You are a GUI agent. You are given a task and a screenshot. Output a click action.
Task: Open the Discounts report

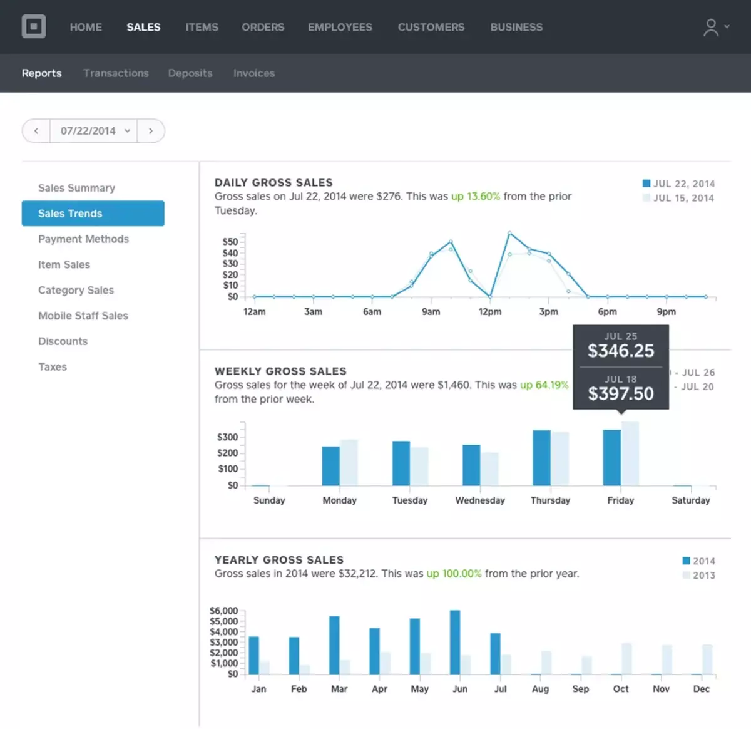pos(63,341)
